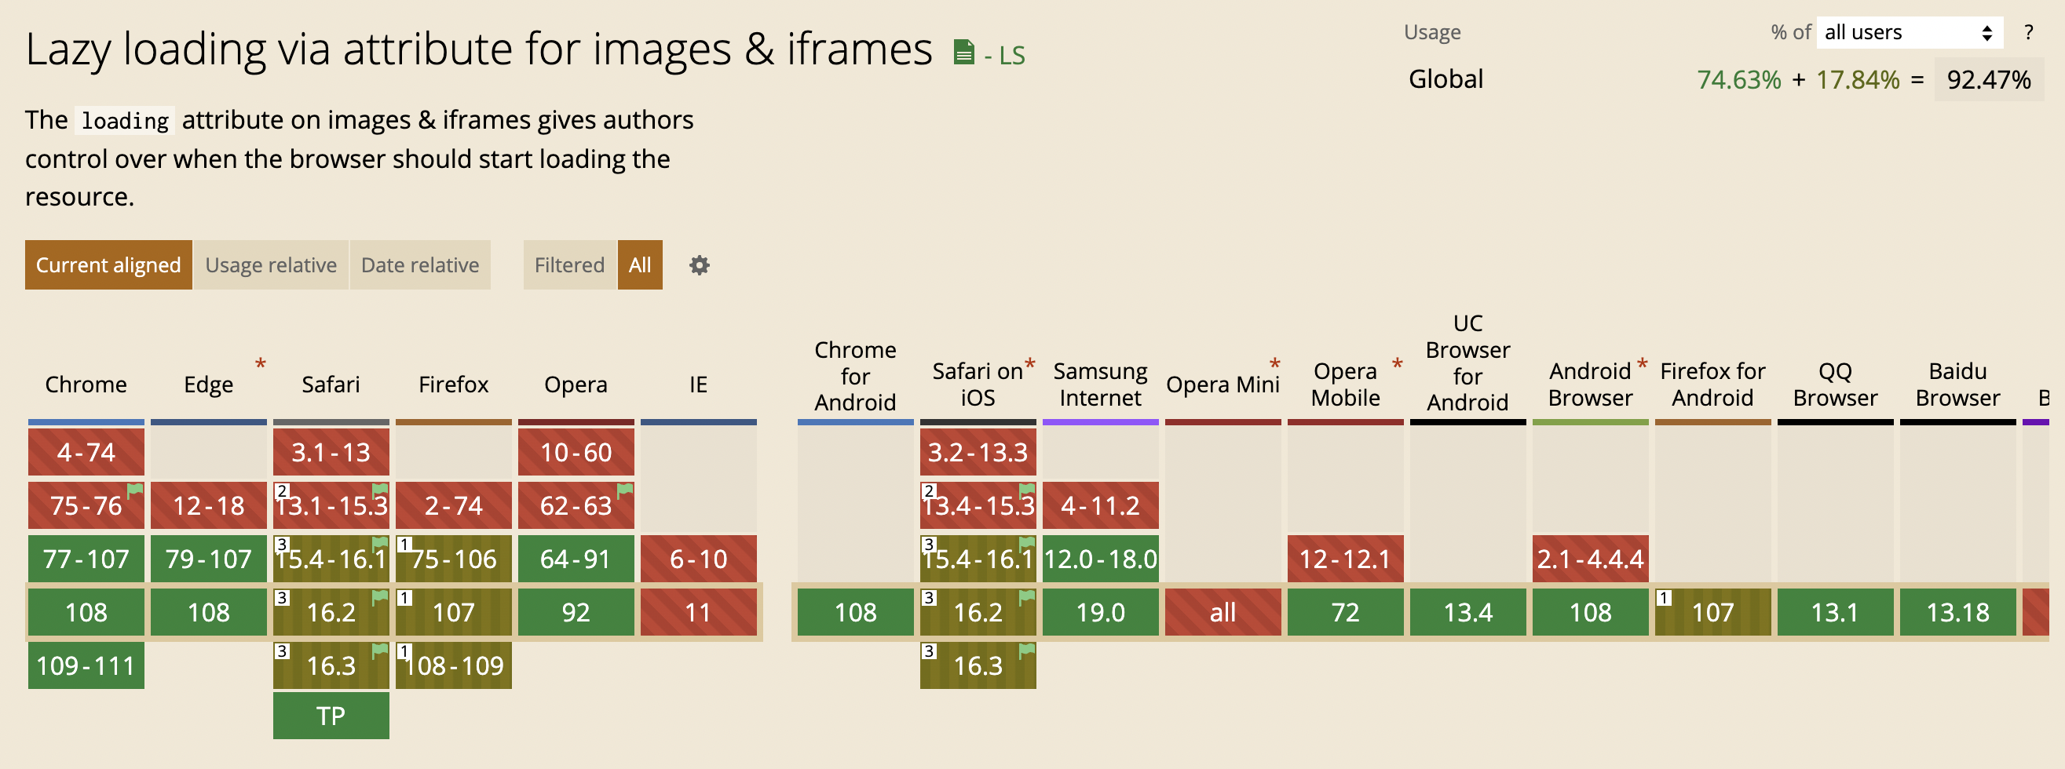
Task: Select Current aligned view mode
Action: tap(108, 265)
